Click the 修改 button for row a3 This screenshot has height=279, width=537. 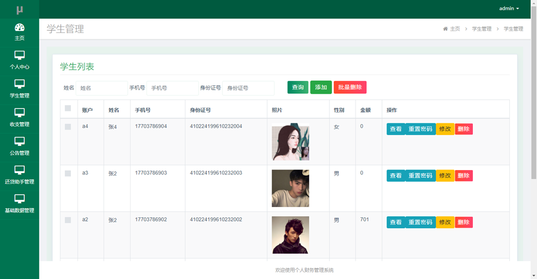(445, 176)
